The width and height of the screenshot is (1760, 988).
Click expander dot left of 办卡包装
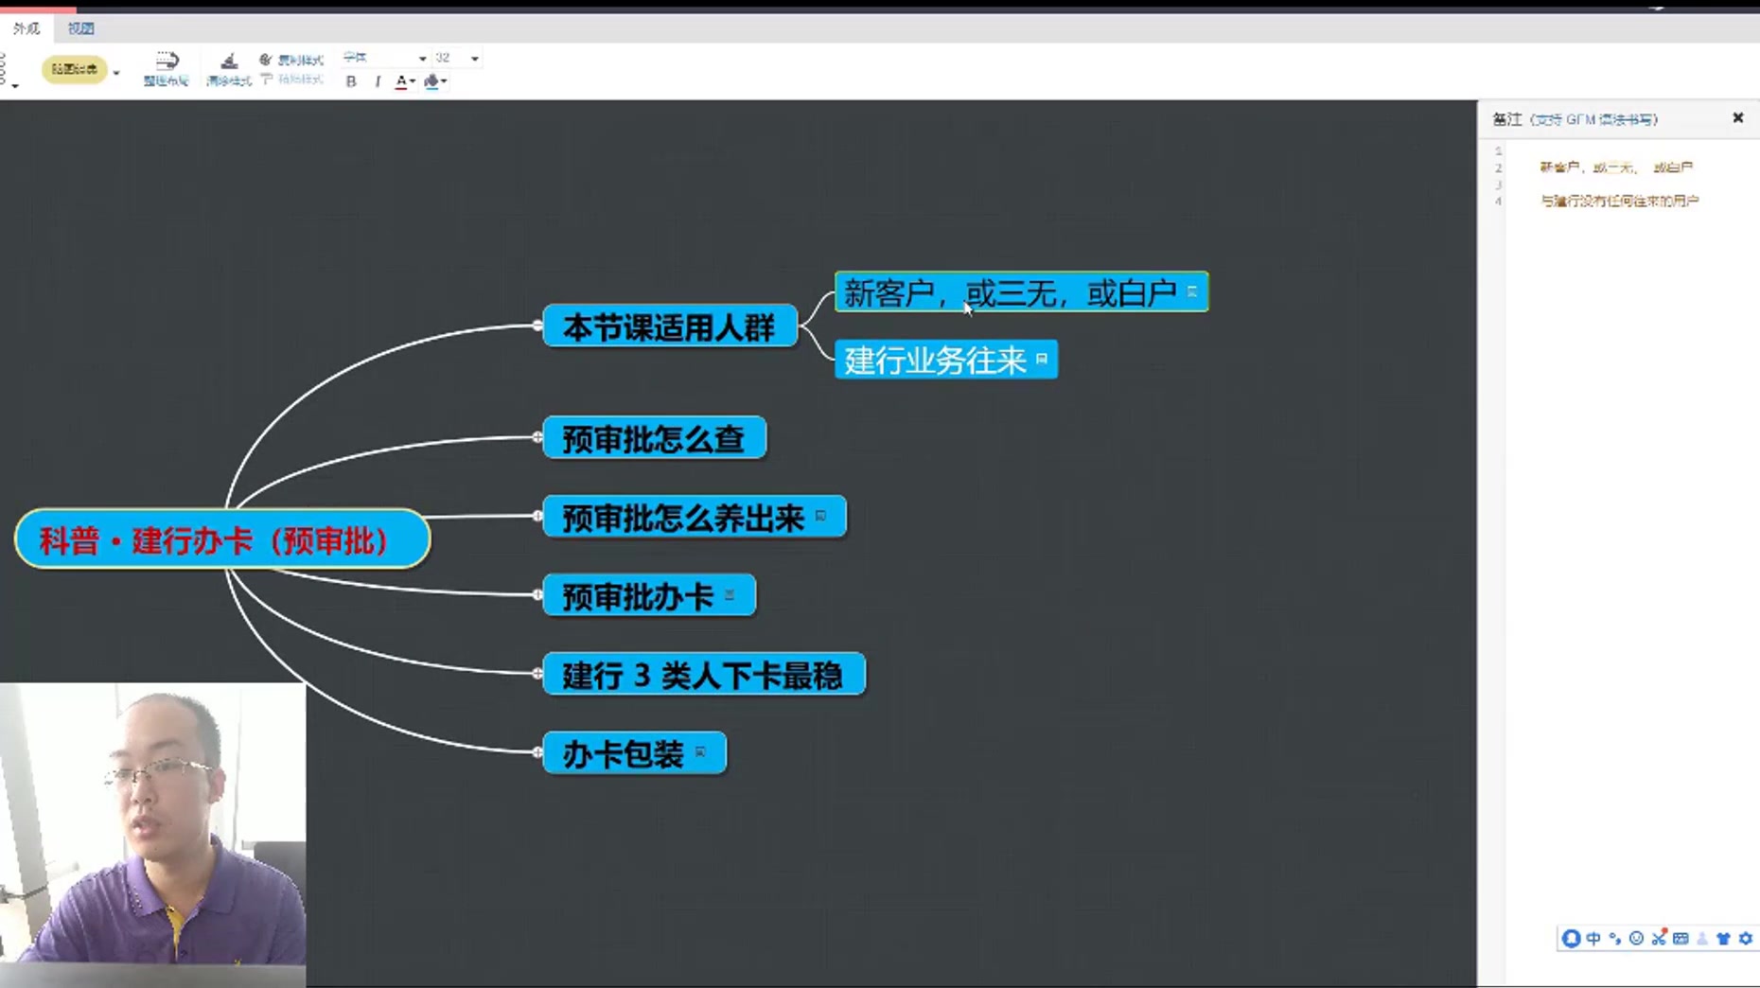(x=537, y=752)
